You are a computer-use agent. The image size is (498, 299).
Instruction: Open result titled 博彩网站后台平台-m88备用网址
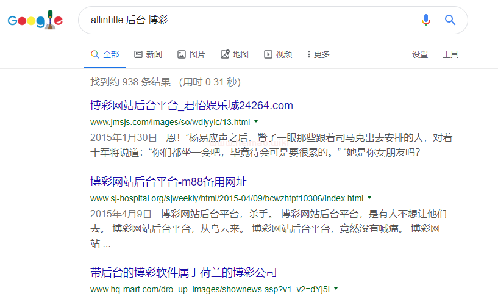pos(168,182)
